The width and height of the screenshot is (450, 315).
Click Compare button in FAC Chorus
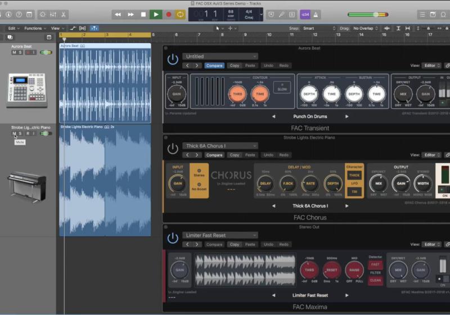tap(214, 155)
